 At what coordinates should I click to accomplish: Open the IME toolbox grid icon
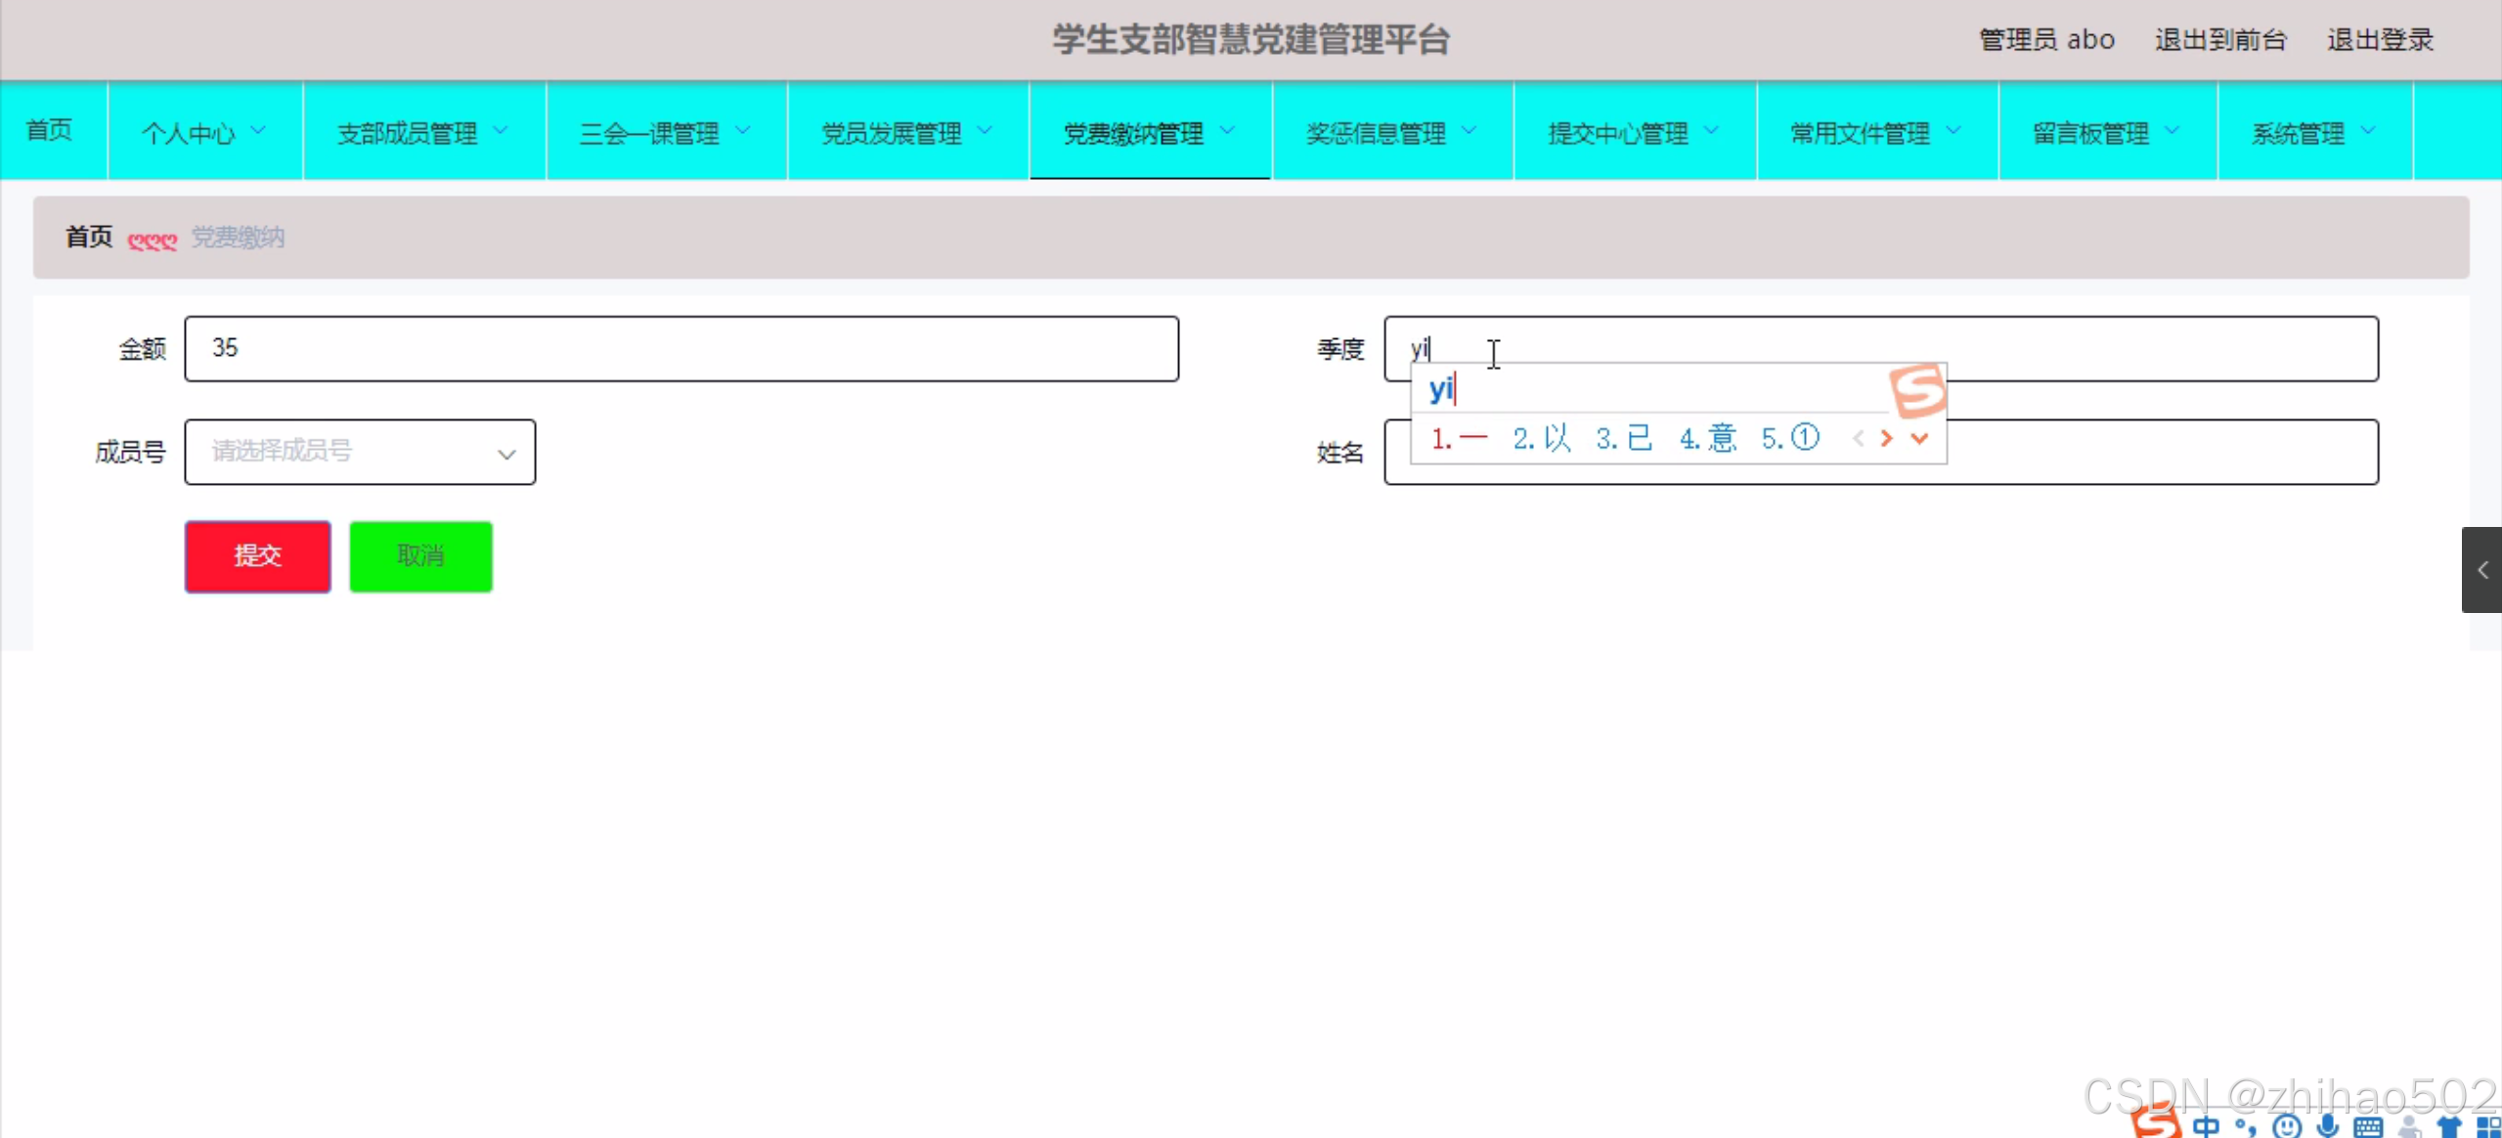click(x=2488, y=1127)
